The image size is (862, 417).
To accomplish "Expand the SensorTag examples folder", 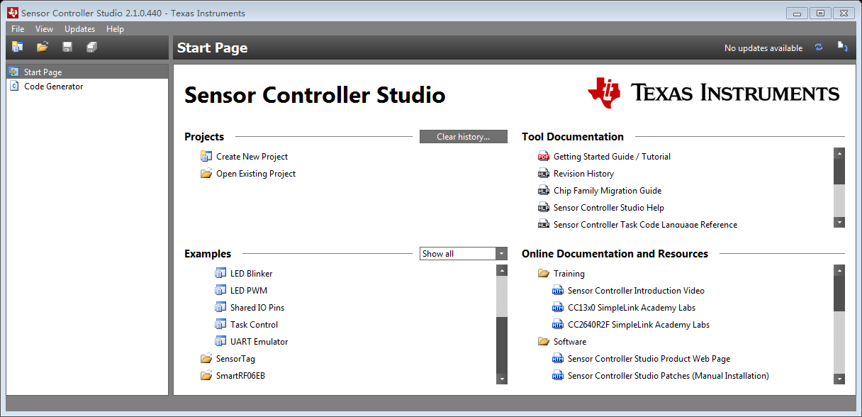I will pyautogui.click(x=206, y=359).
